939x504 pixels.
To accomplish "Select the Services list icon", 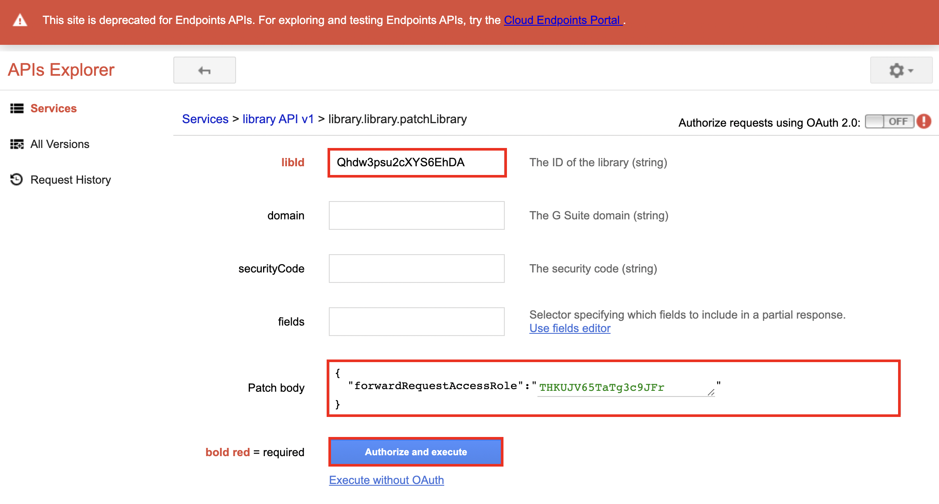I will [17, 108].
